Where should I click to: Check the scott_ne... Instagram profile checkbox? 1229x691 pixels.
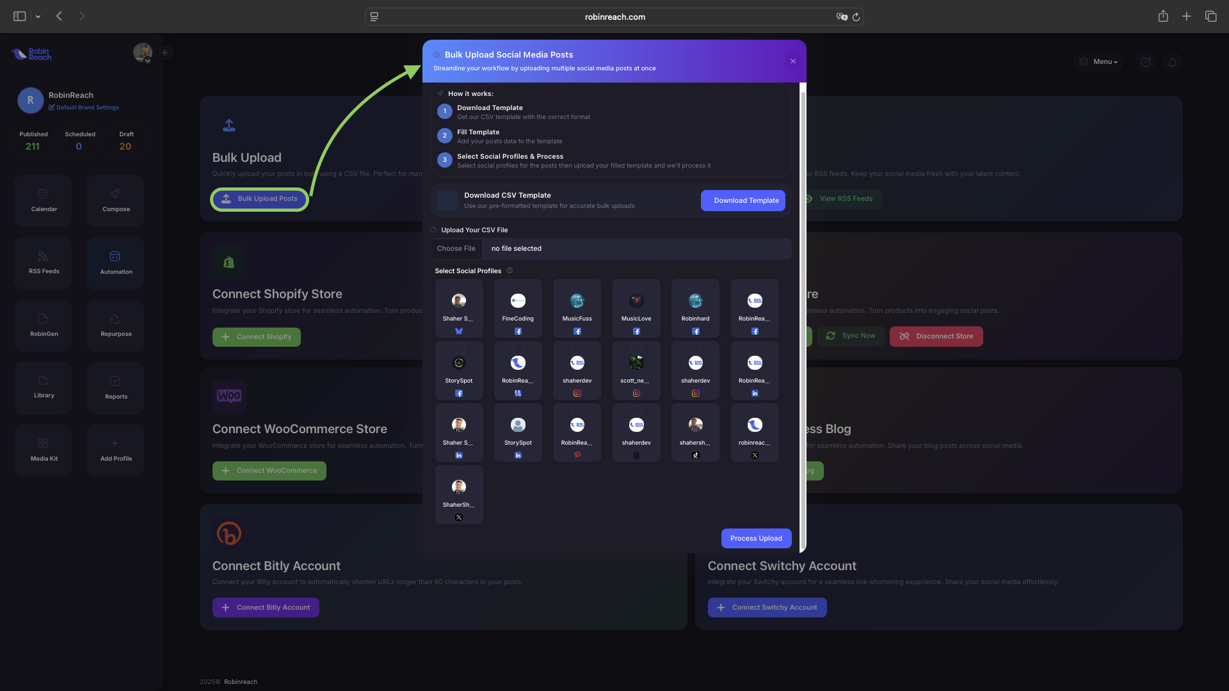click(636, 347)
